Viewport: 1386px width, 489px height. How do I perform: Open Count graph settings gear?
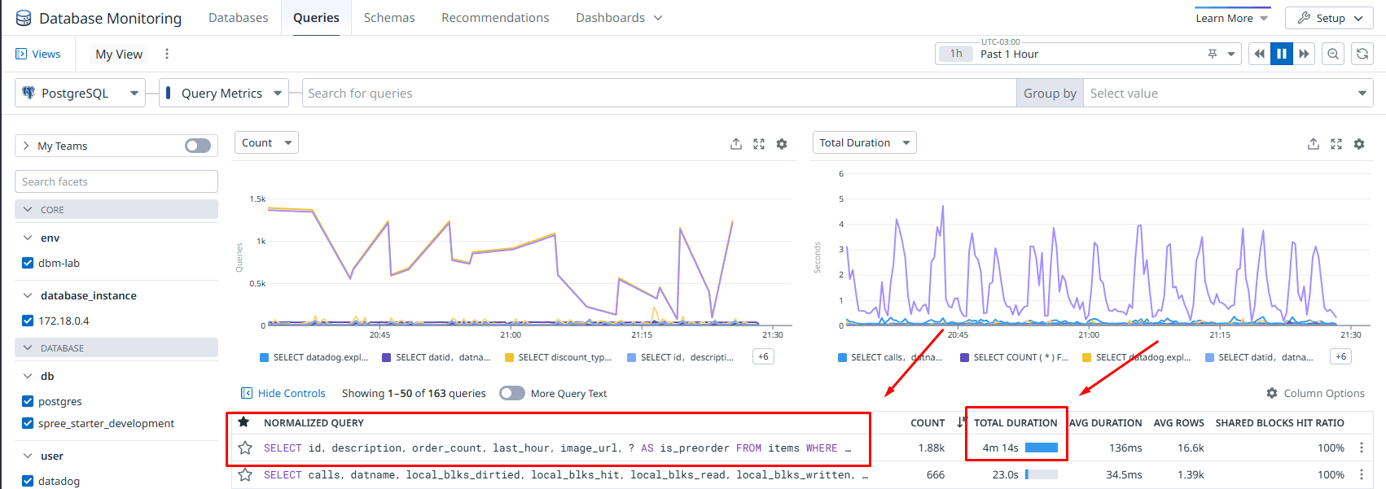[x=782, y=144]
